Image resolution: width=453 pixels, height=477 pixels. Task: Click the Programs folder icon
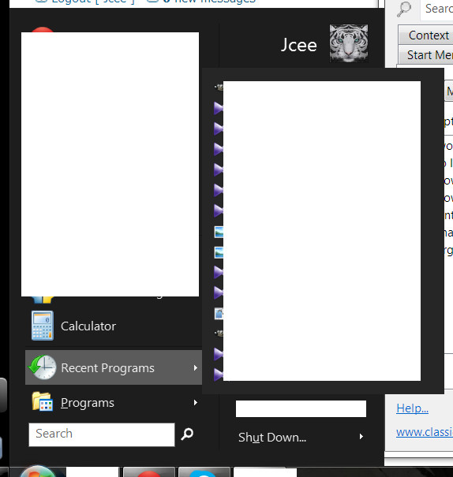click(x=43, y=401)
